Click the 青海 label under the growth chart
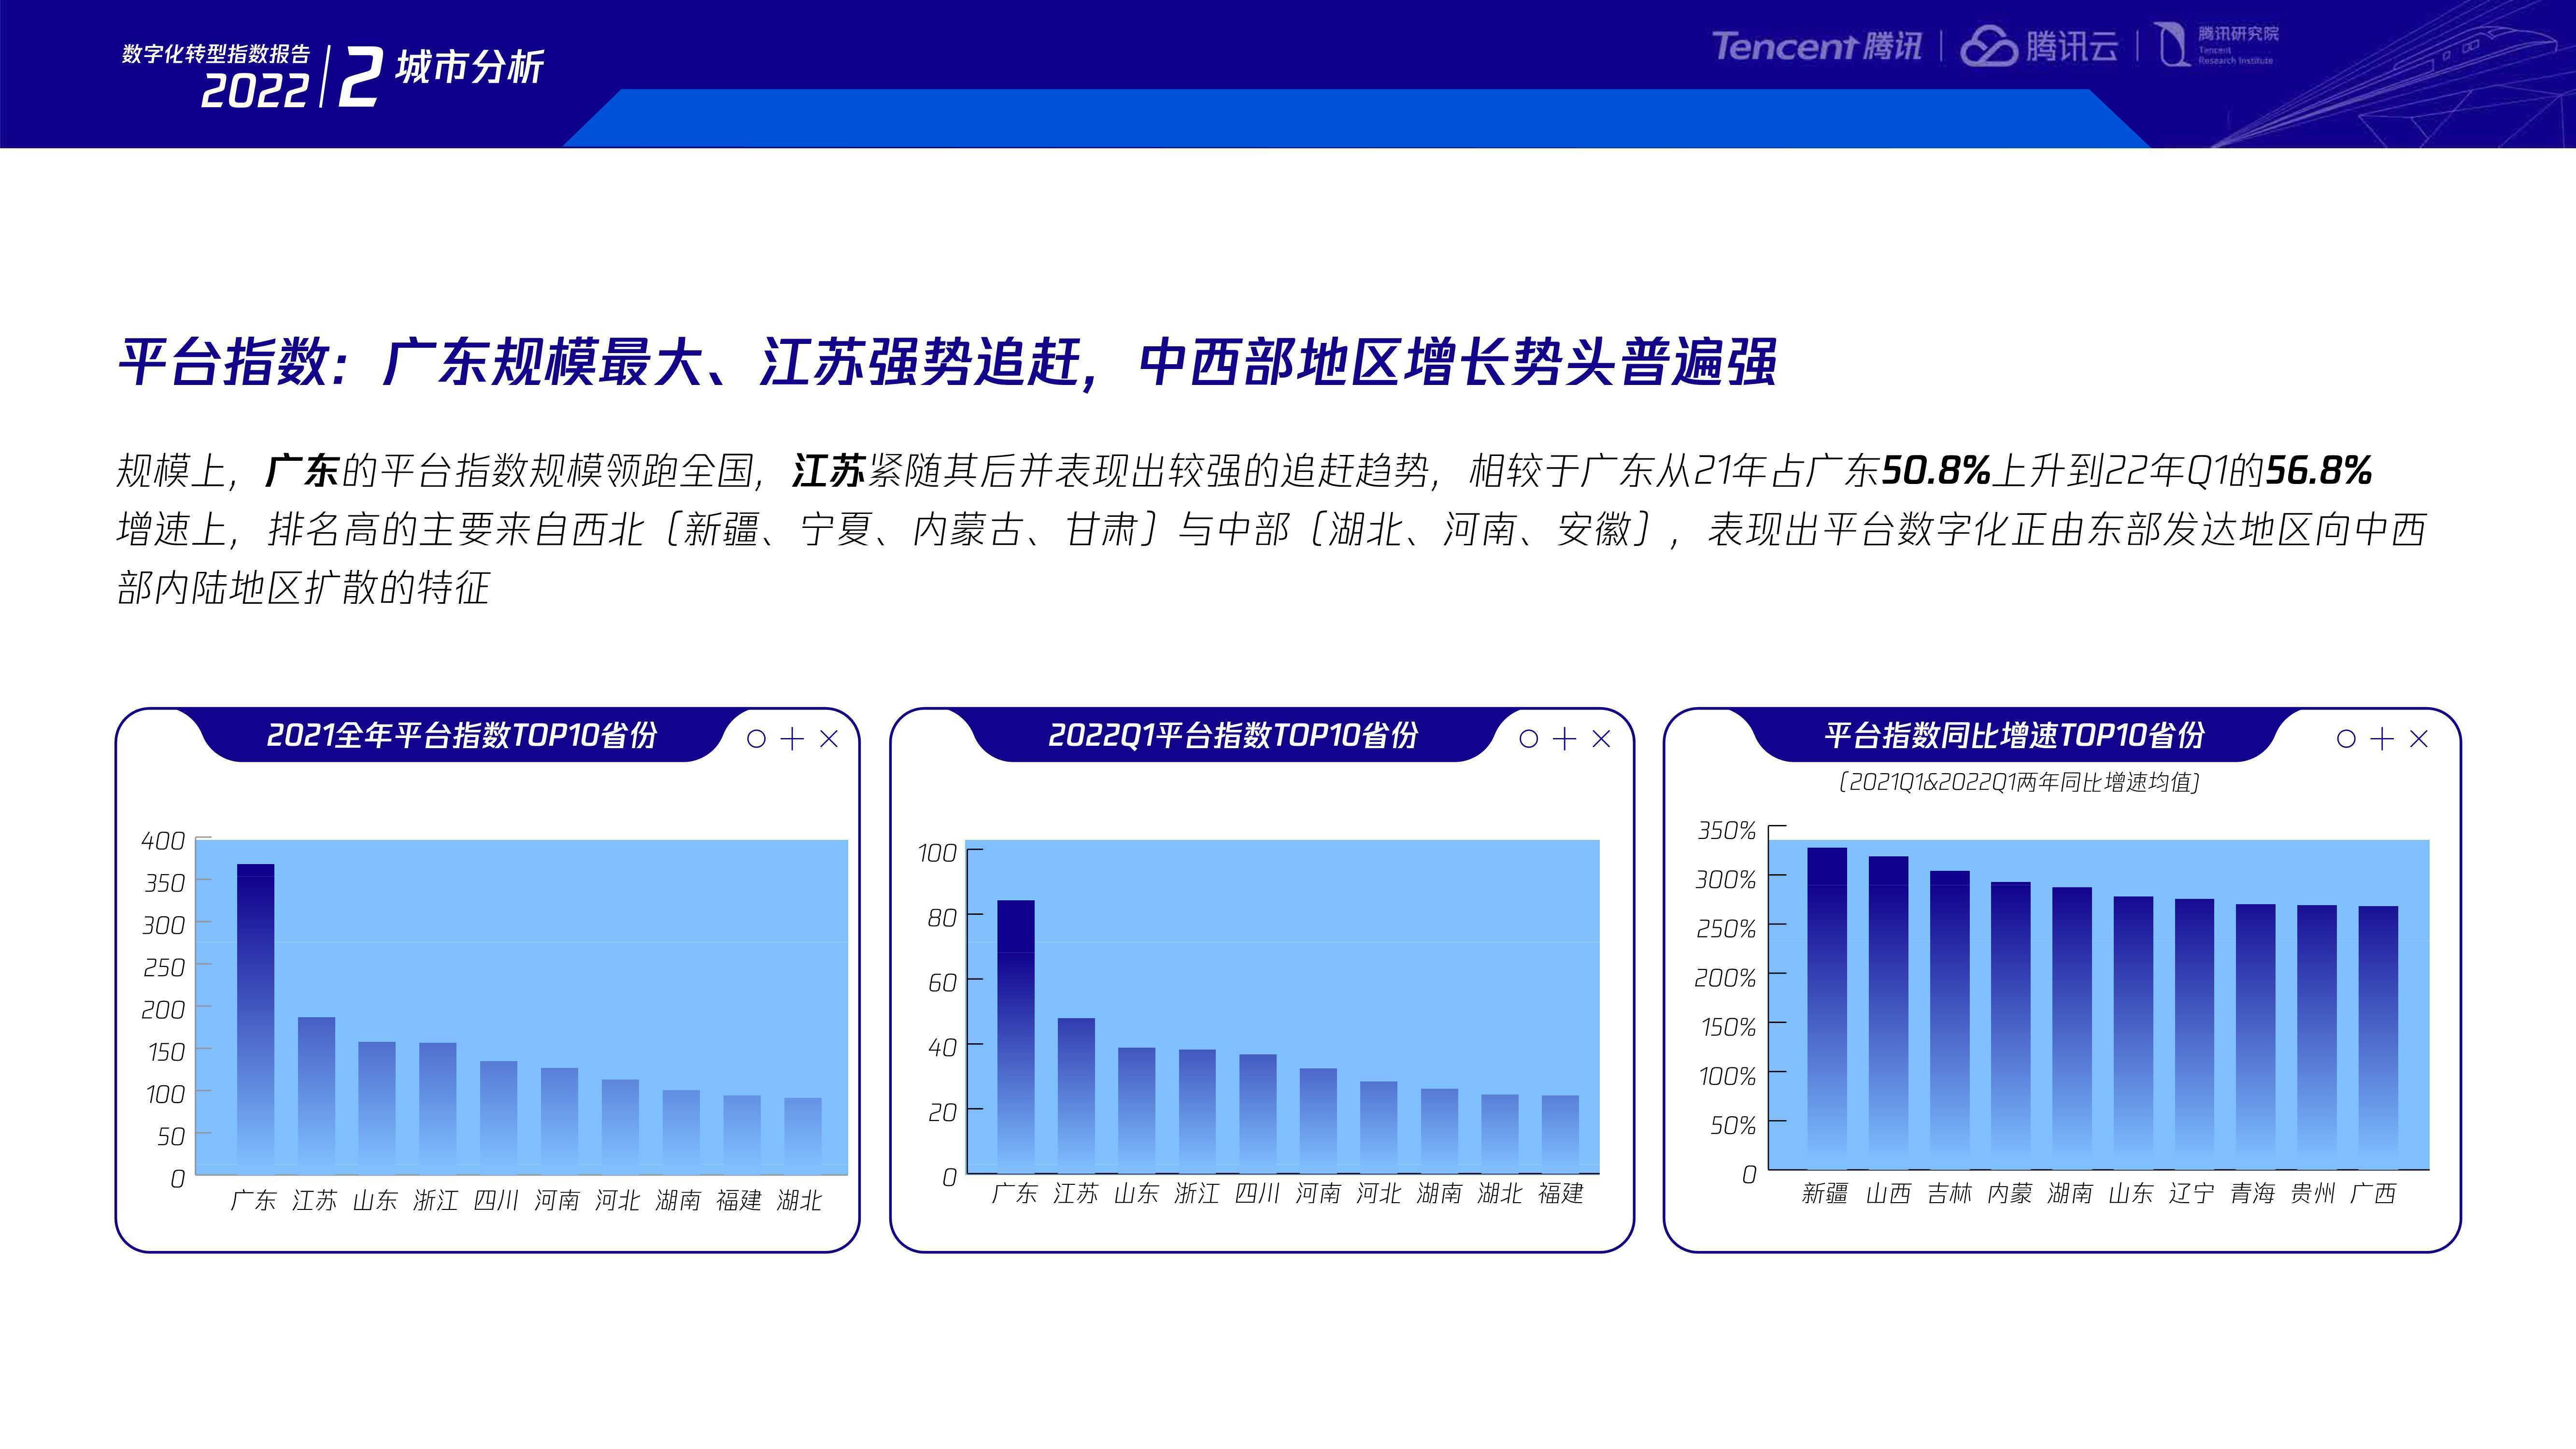2576x1449 pixels. 2252,1193
